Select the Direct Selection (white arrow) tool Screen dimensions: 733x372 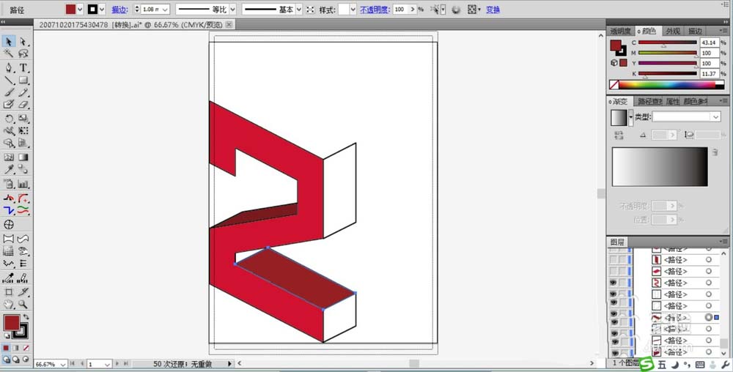(x=23, y=42)
